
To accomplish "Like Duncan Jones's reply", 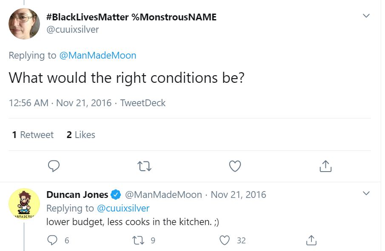I will (x=225, y=240).
